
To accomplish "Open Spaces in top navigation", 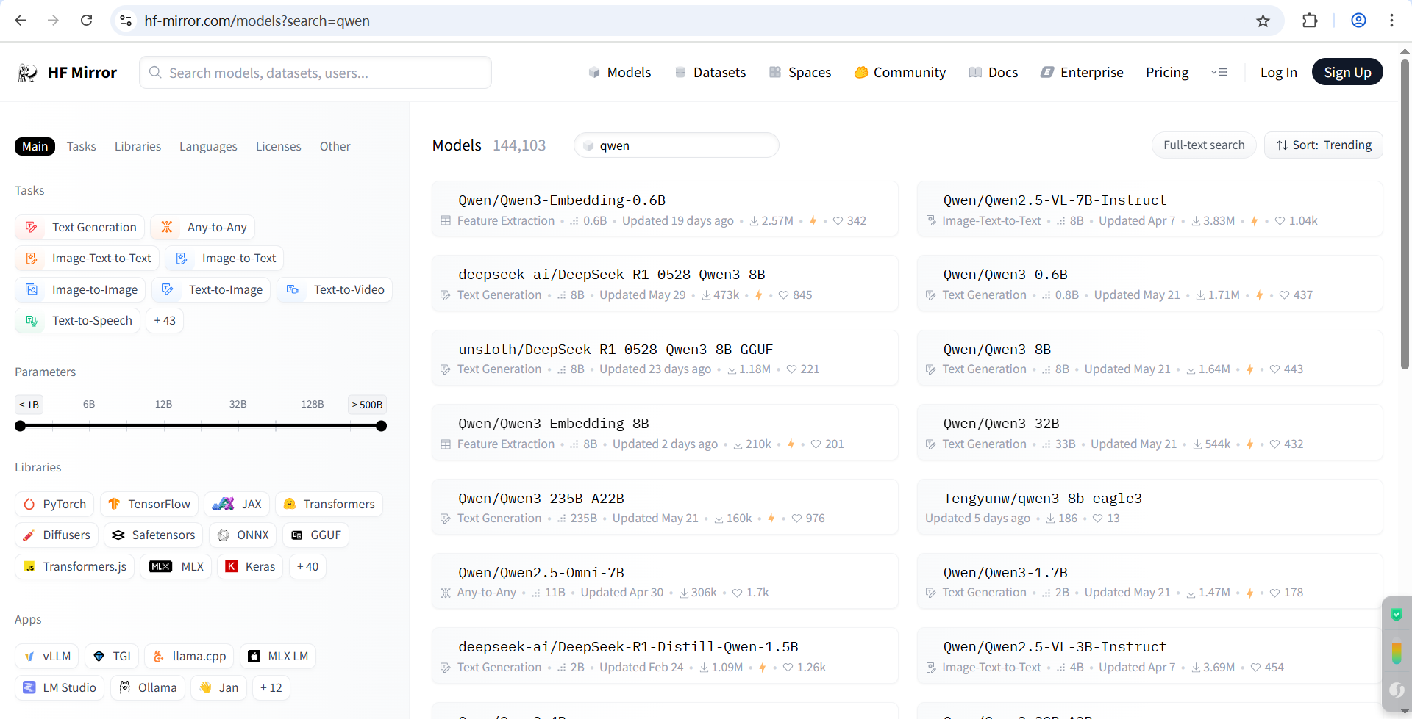I will pyautogui.click(x=800, y=73).
